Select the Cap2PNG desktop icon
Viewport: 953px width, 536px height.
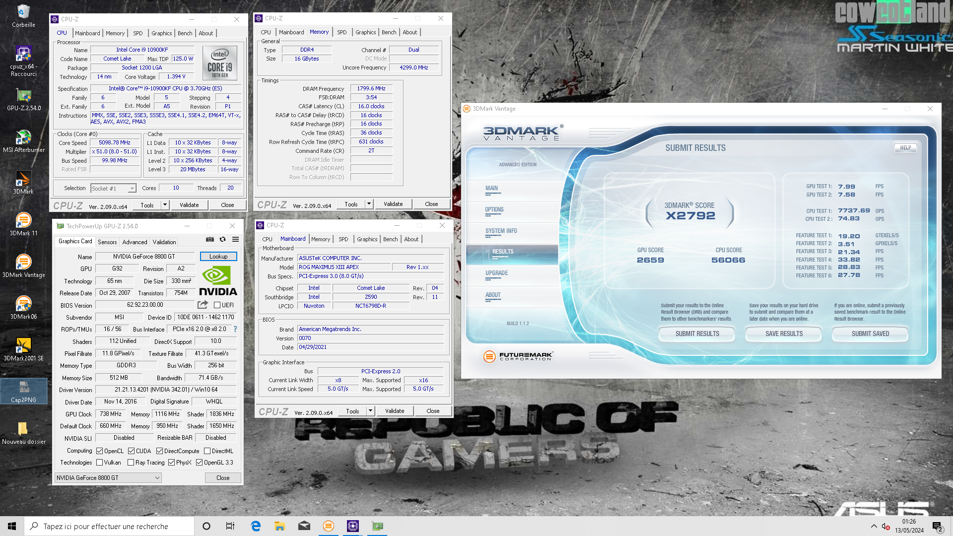click(23, 391)
